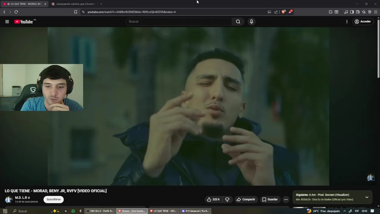Image resolution: width=380 pixels, height=214 pixels.
Task: Open Brave Rewards triangle icon
Action: (x=290, y=12)
